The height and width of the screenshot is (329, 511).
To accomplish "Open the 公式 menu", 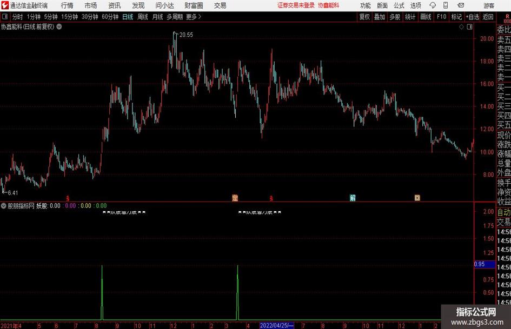I will pyautogui.click(x=399, y=5).
